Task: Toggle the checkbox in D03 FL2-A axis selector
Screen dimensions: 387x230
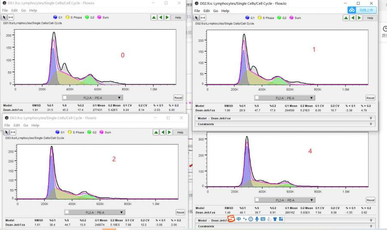Action: (x=68, y=212)
